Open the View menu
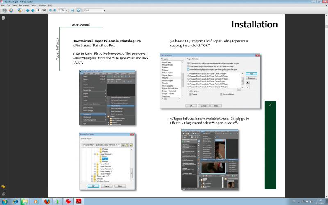328x205 pixels. click(14, 5)
